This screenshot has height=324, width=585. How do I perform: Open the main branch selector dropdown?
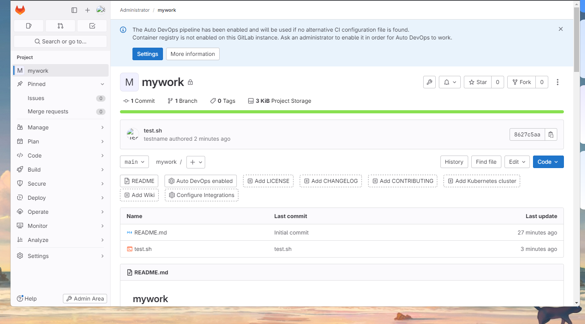(x=134, y=162)
